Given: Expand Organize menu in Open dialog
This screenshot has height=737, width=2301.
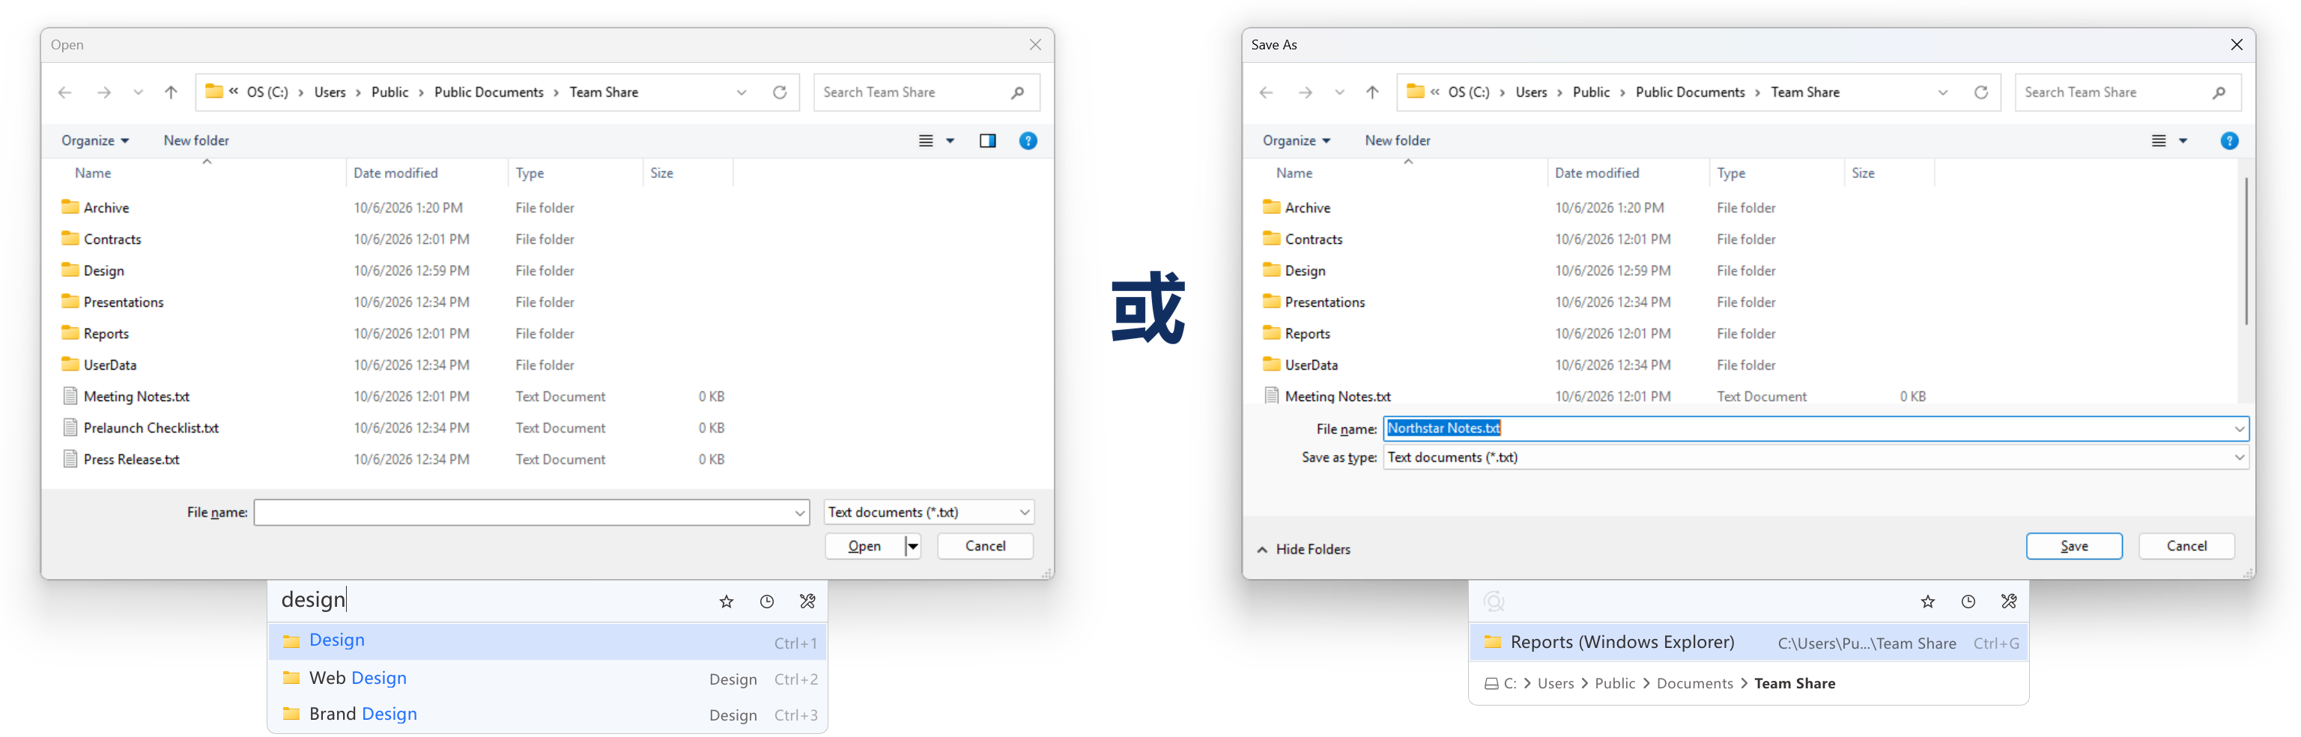Looking at the screenshot, I should coord(94,141).
